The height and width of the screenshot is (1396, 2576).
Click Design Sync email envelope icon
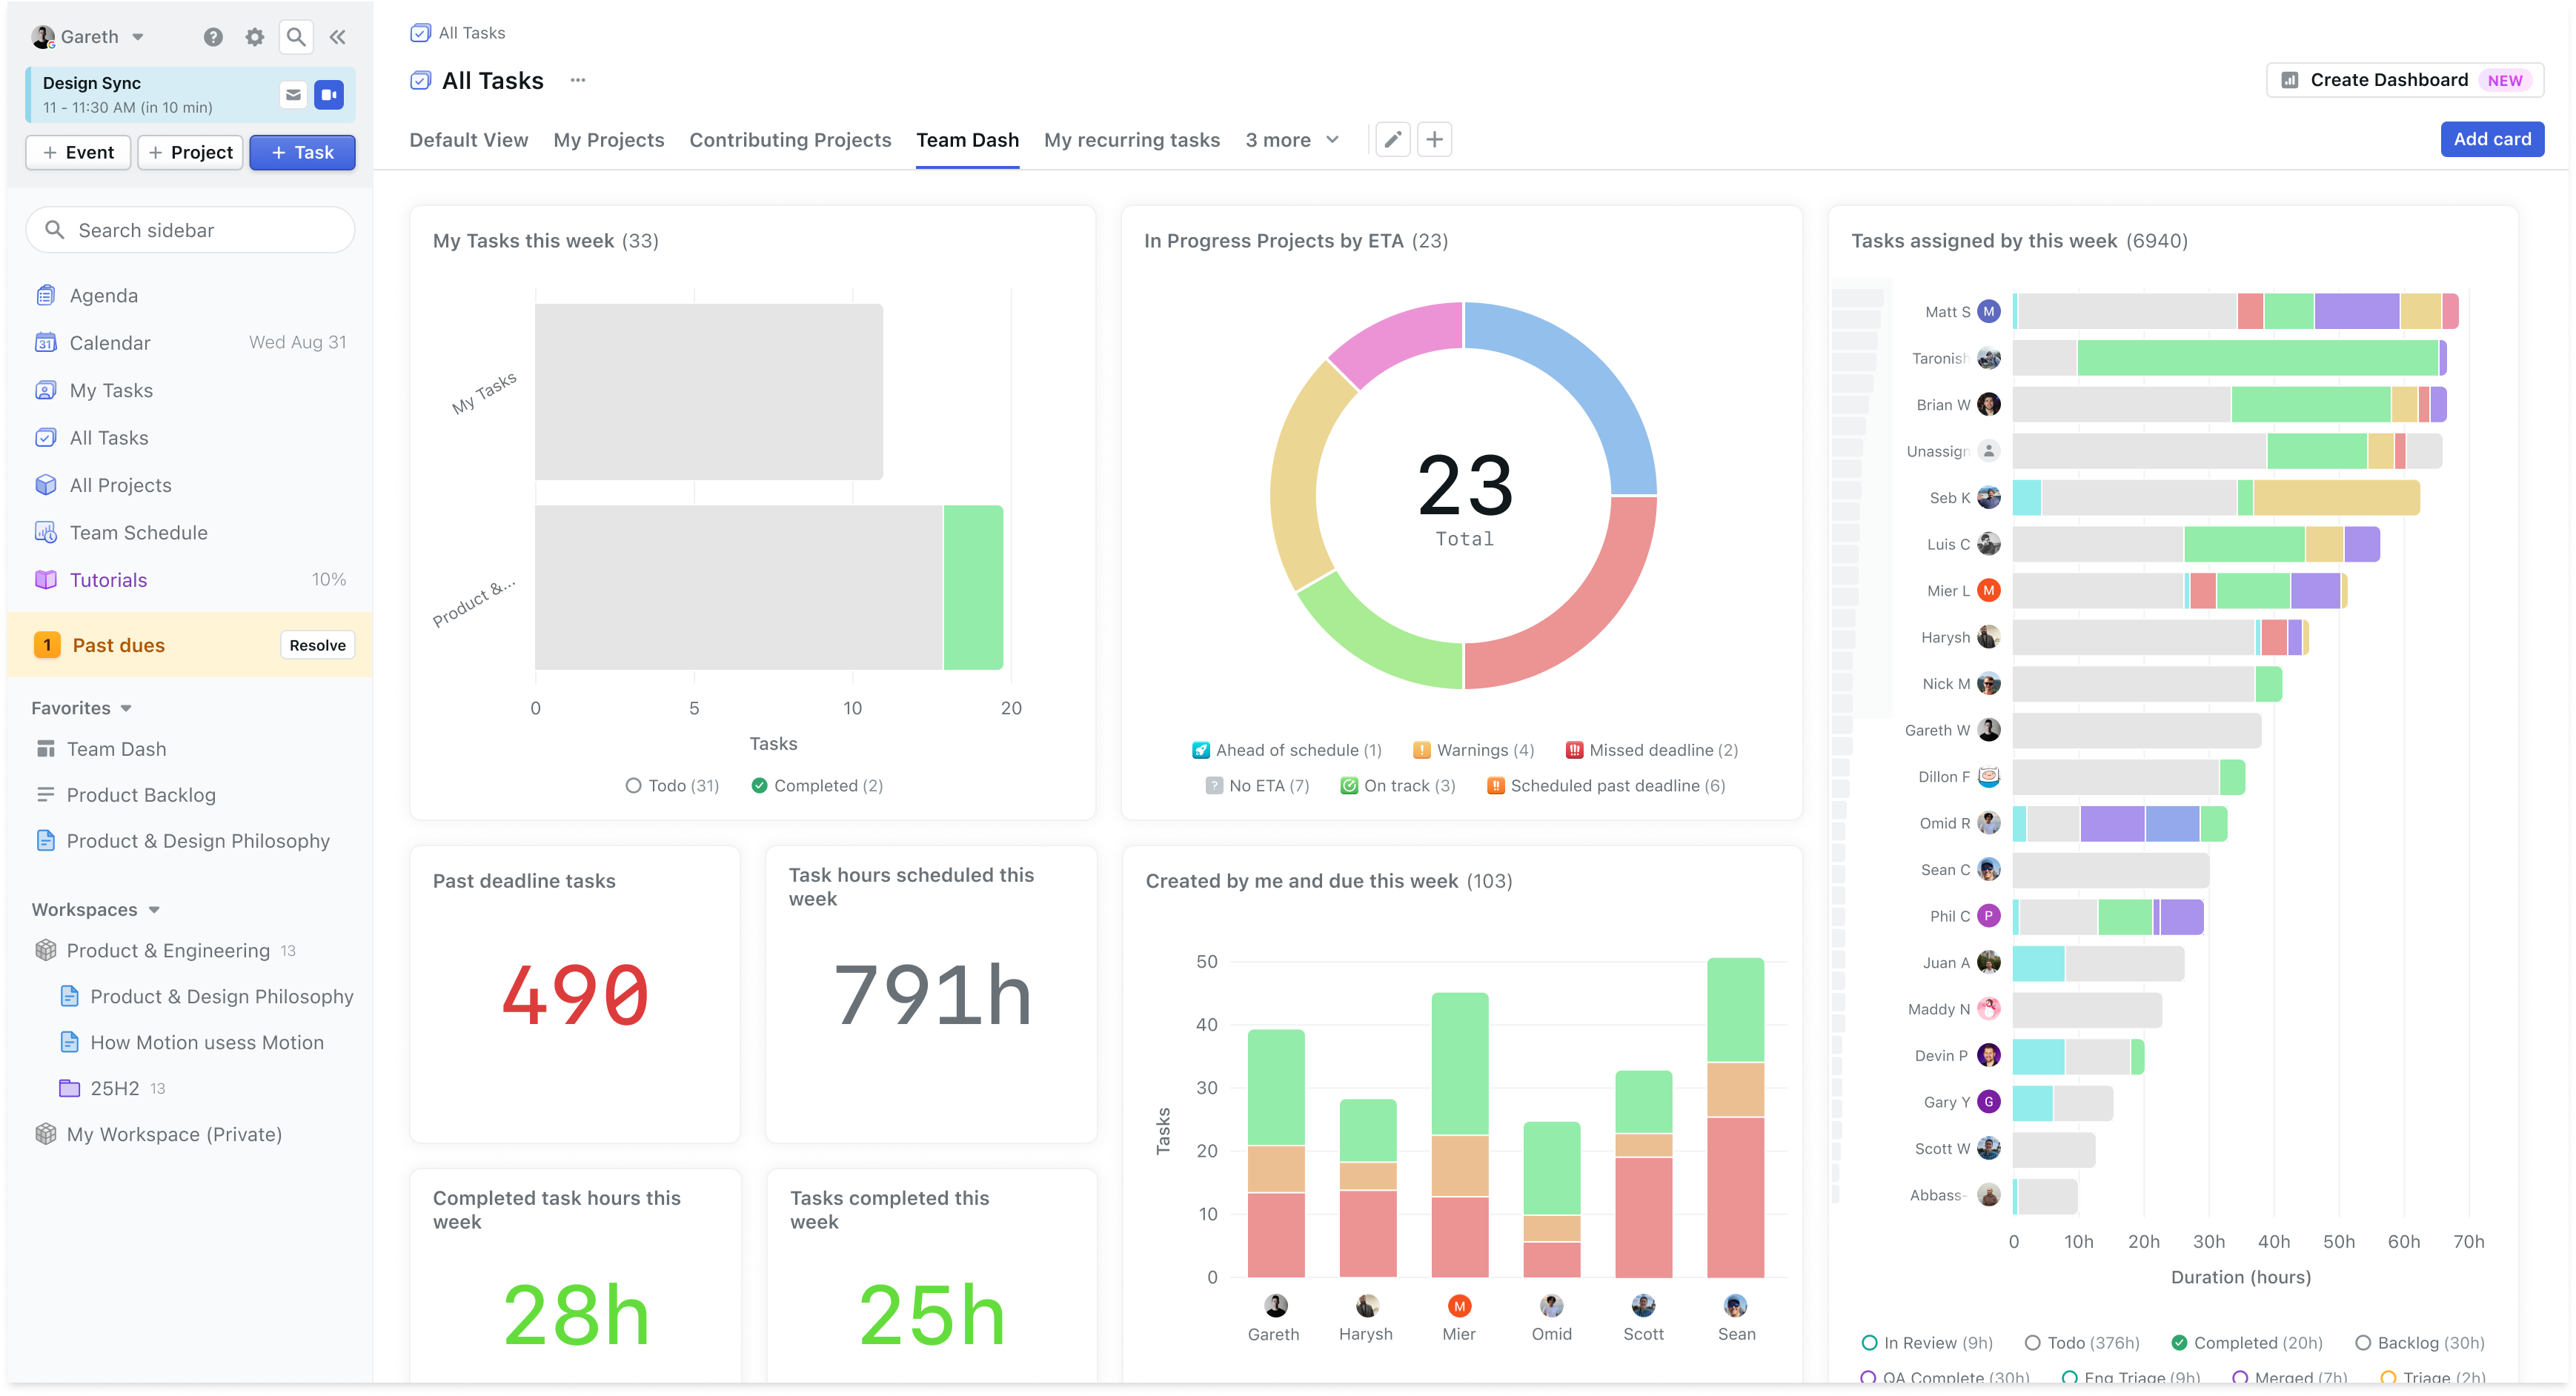293,95
